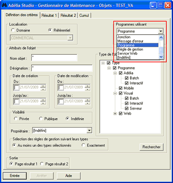Click the Désignation input field
This screenshot has height=183, width=173.
[x=62, y=68]
